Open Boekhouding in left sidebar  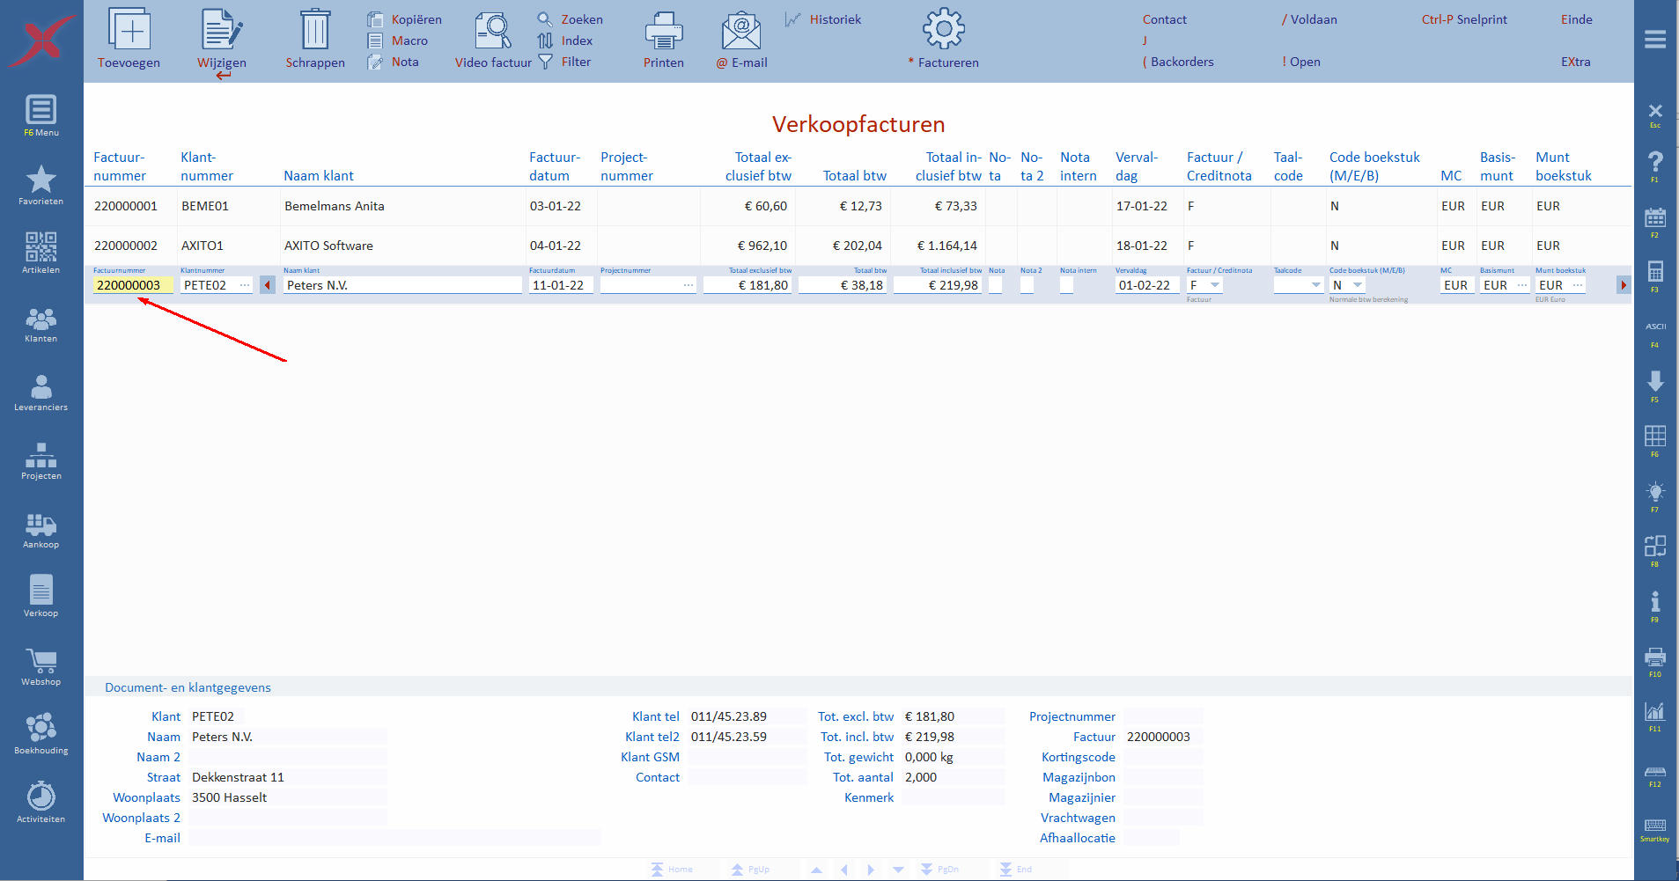coord(41,733)
